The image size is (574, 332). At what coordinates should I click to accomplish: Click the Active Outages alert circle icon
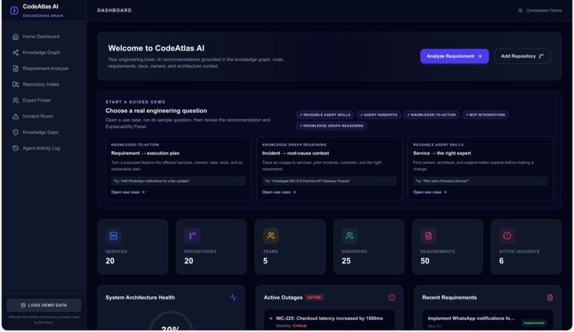pos(392,297)
